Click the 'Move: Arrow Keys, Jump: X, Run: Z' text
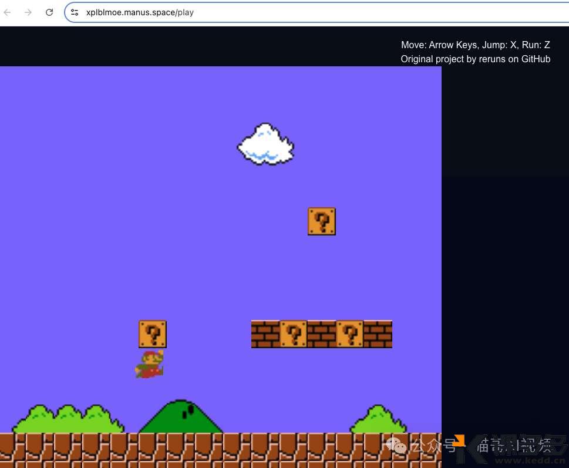This screenshot has height=468, width=569. (x=476, y=45)
